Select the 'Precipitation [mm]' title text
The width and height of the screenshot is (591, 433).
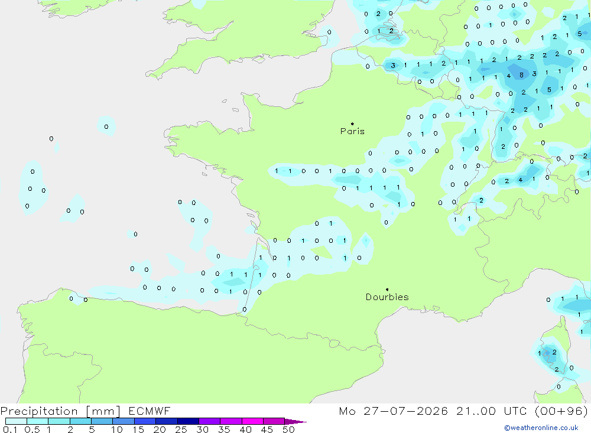click(x=60, y=411)
